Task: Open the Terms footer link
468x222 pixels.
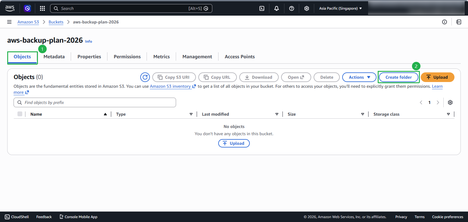Action: pos(420,217)
